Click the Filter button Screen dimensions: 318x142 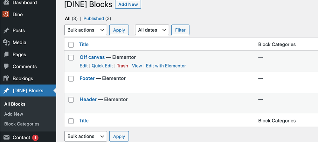coord(180,30)
